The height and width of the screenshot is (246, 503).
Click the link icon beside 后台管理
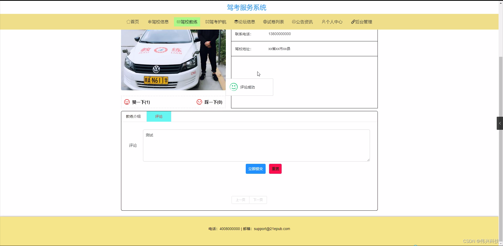353,22
